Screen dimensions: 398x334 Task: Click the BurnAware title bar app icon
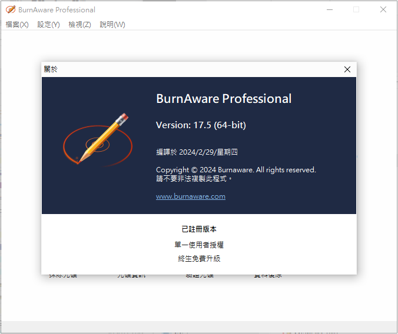(11, 9)
